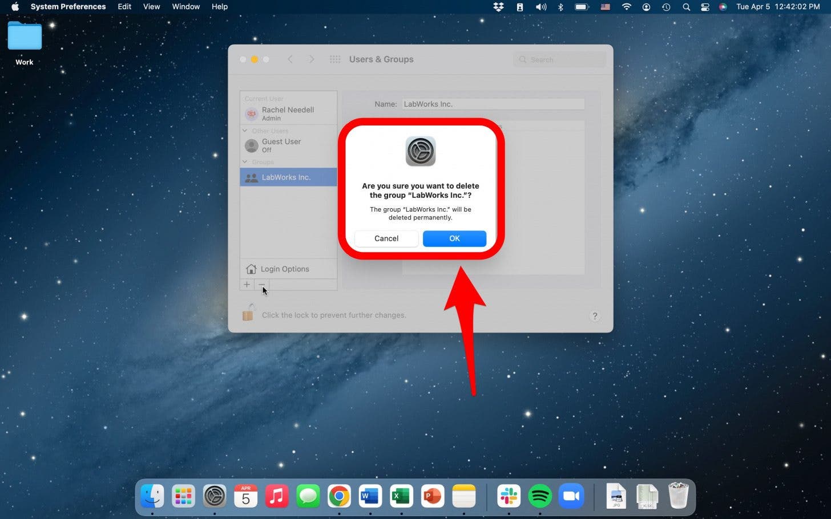
Task: Open the Apple menu
Action: pyautogui.click(x=15, y=7)
